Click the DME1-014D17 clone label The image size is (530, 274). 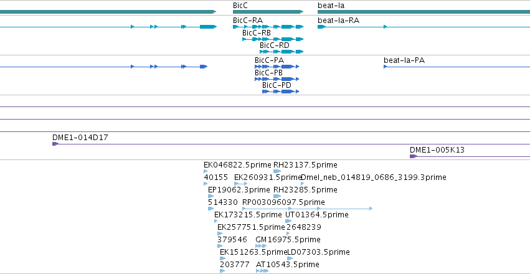point(80,138)
